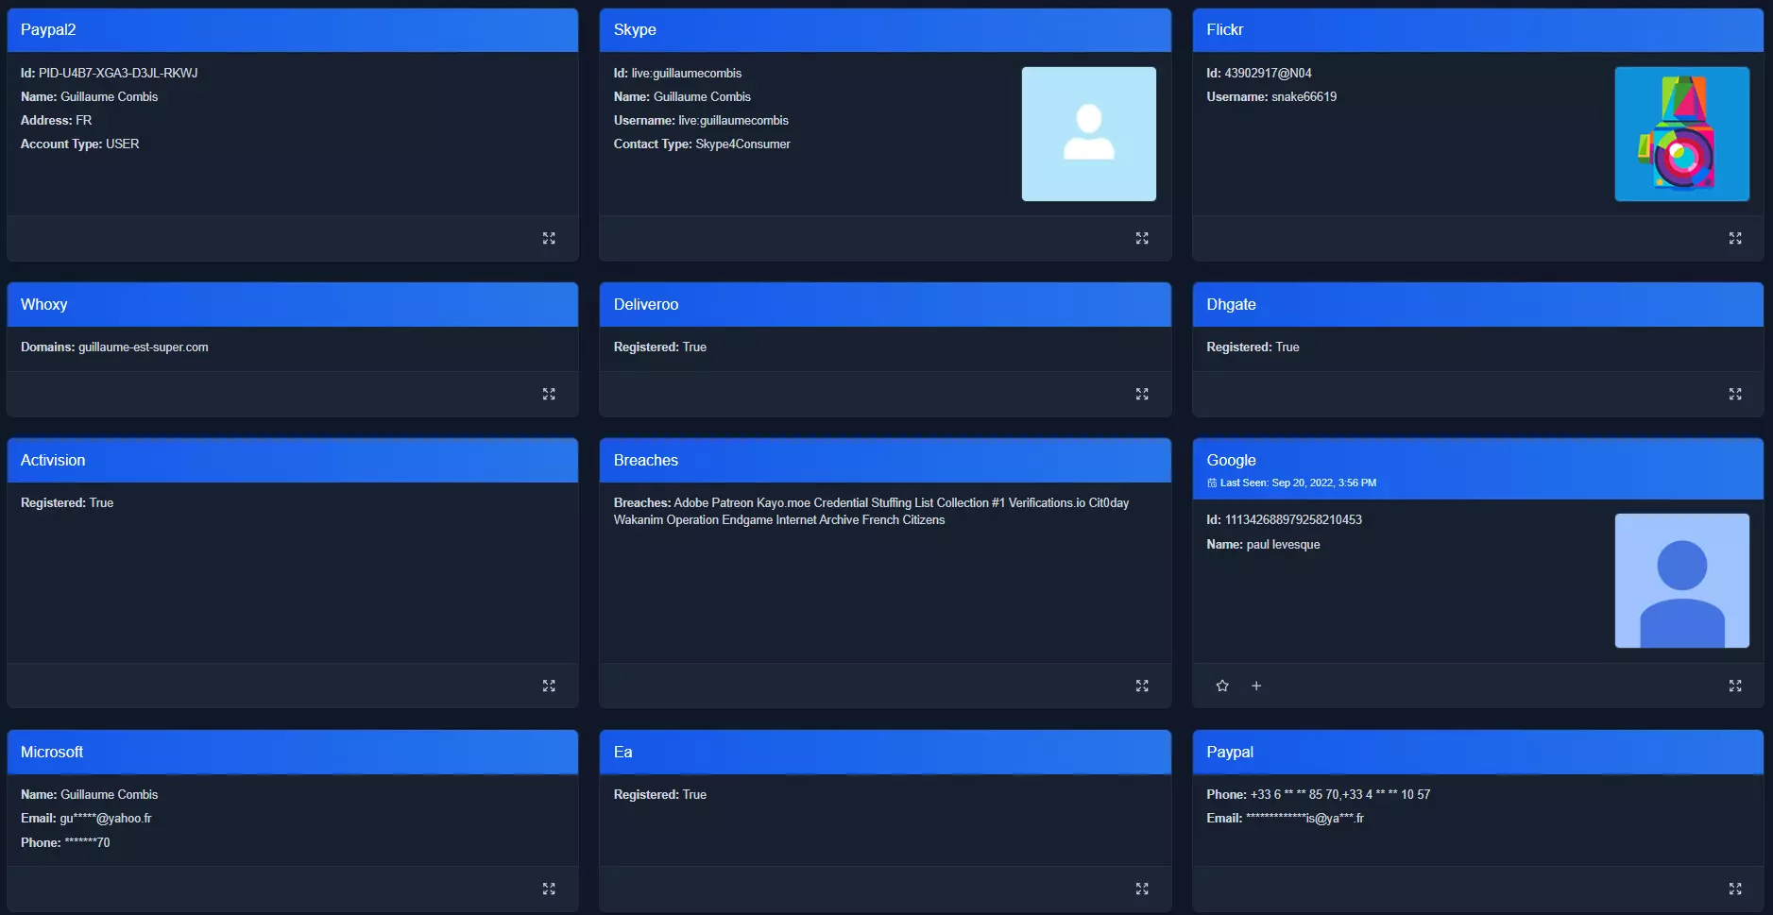This screenshot has height=915, width=1773.
Task: Click the plus icon on Google card
Action: pos(1256,686)
